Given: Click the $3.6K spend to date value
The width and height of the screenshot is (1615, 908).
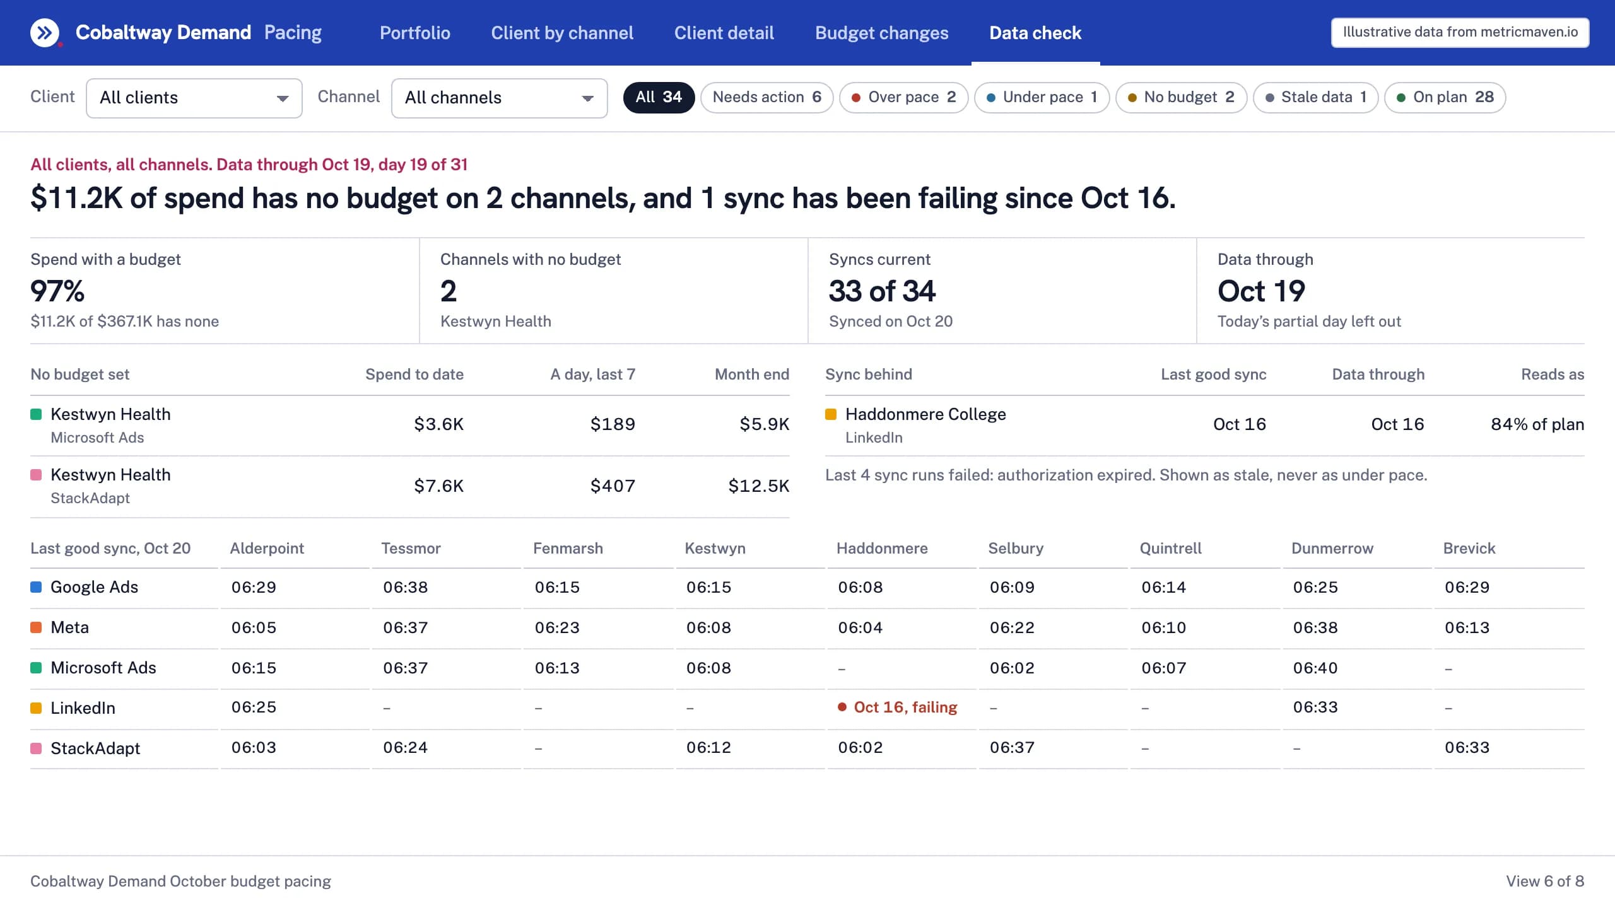Looking at the screenshot, I should tap(438, 424).
